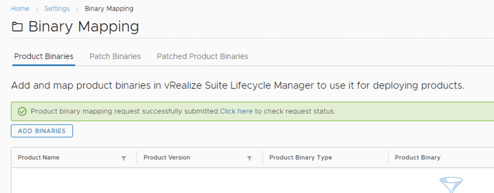Viewport: 494px width, 193px height.
Task: Go to the Home breadcrumb link
Action: [20, 9]
